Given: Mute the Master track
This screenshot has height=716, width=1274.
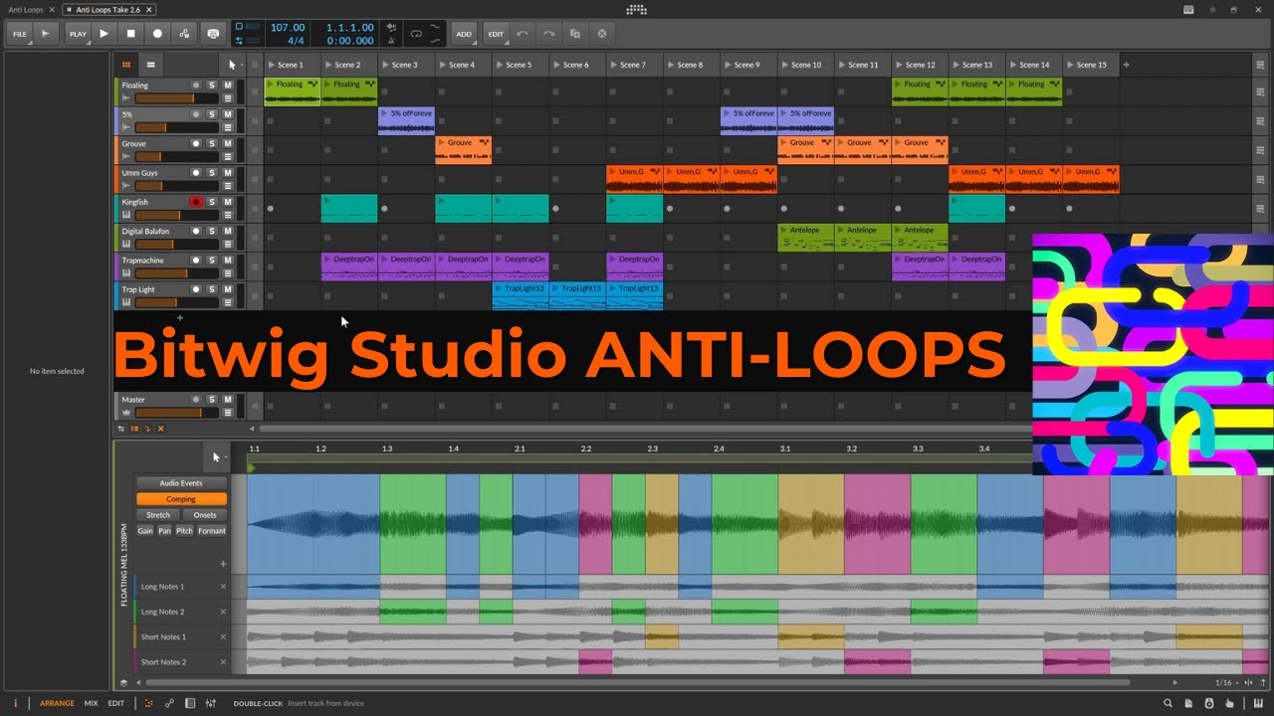Looking at the screenshot, I should pos(228,399).
